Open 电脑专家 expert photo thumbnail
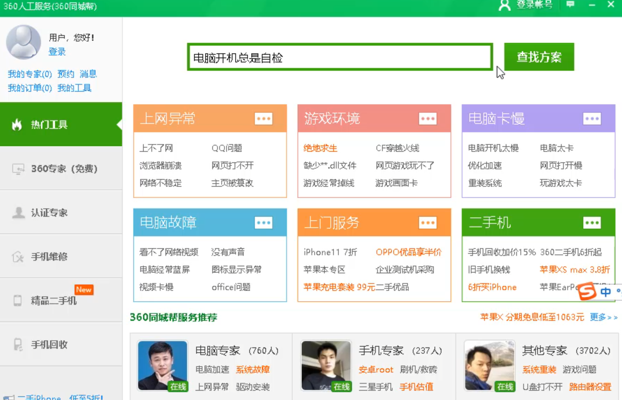Screen dimensions: 622x400 pos(163,366)
